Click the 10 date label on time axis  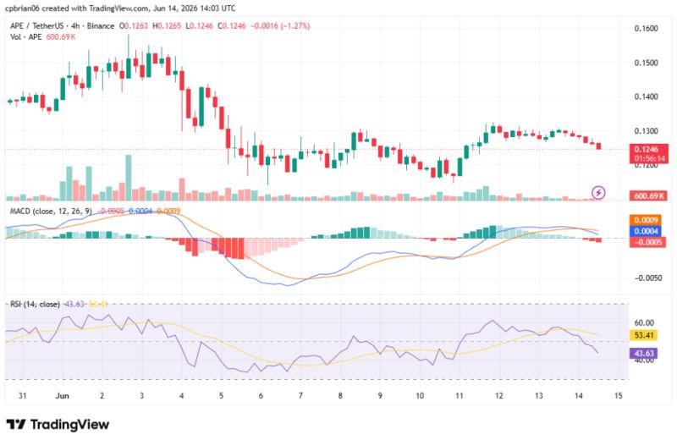420,395
